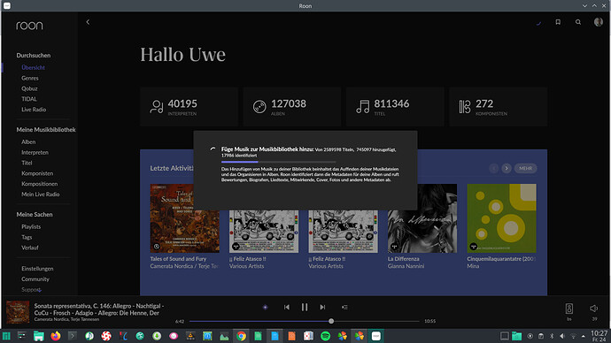Open the activity spinner indicator at top

[x=538, y=22]
